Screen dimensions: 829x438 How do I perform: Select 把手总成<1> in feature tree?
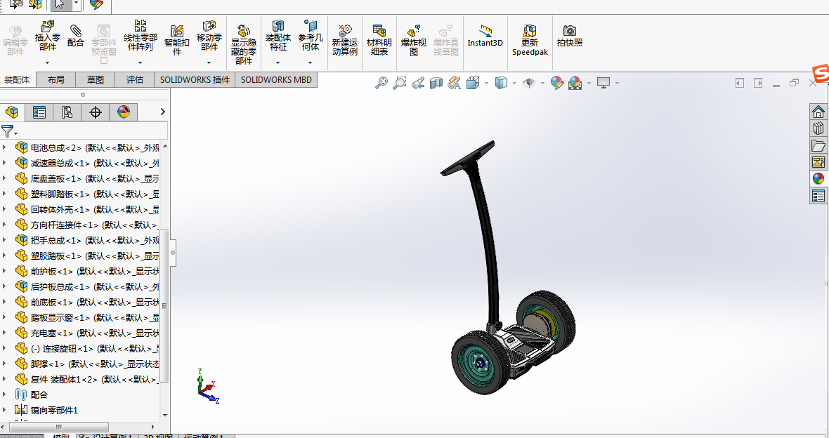click(x=87, y=240)
